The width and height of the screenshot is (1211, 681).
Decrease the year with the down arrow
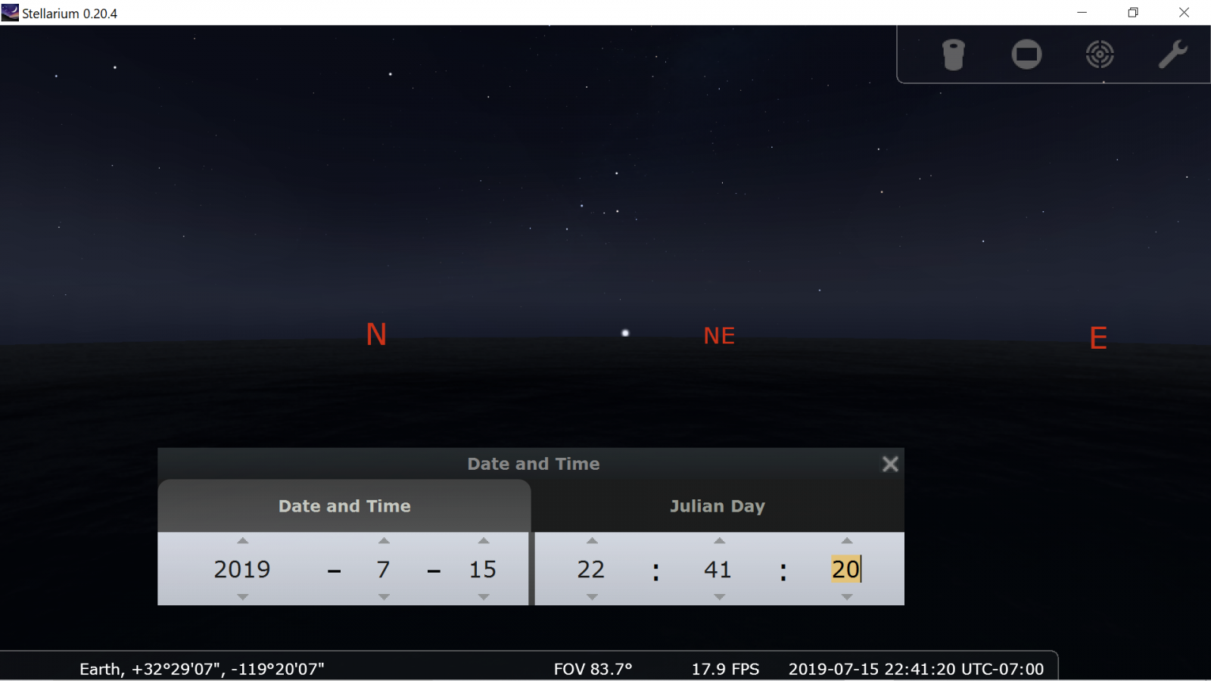(242, 597)
